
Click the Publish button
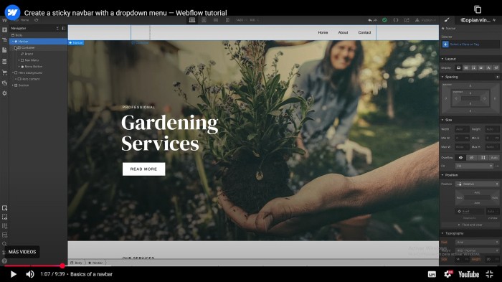[425, 20]
